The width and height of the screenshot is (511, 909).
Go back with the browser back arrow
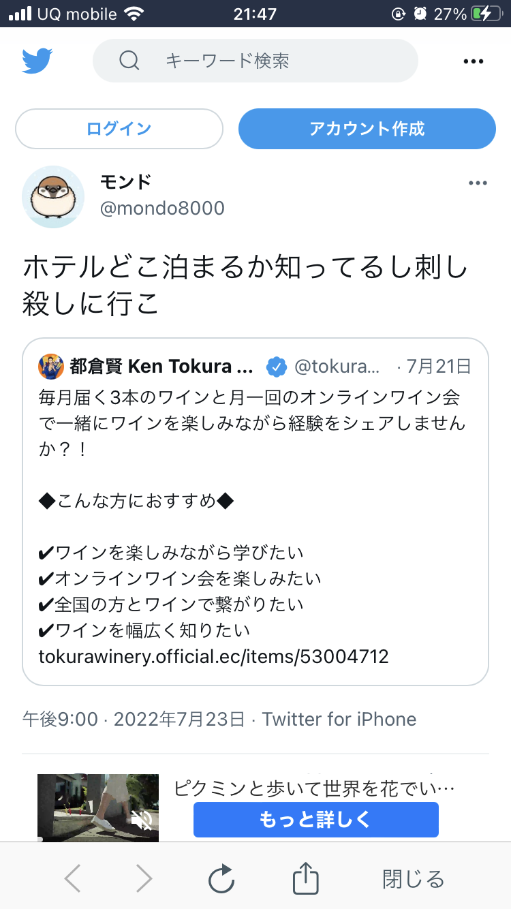(x=72, y=879)
